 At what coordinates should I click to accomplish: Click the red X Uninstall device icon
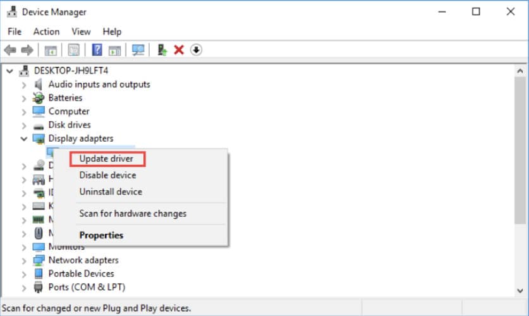coord(179,50)
